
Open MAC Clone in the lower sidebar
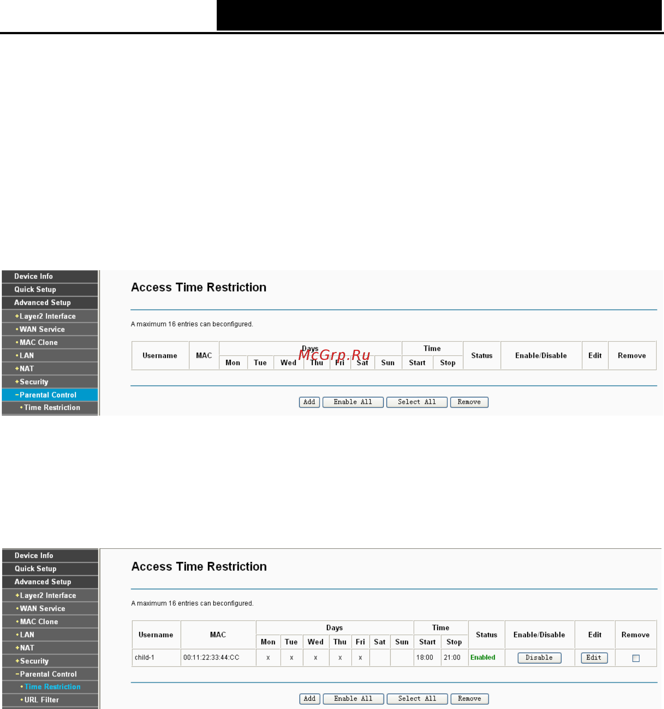pyautogui.click(x=50, y=621)
